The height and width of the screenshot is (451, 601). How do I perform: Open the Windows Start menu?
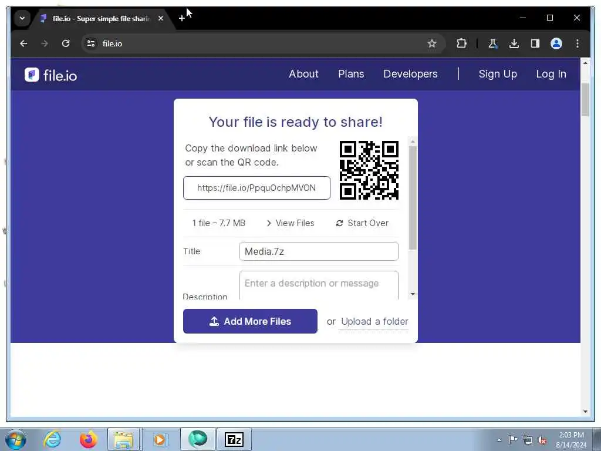point(16,439)
